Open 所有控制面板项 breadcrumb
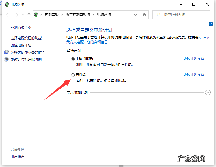 pos(78,15)
